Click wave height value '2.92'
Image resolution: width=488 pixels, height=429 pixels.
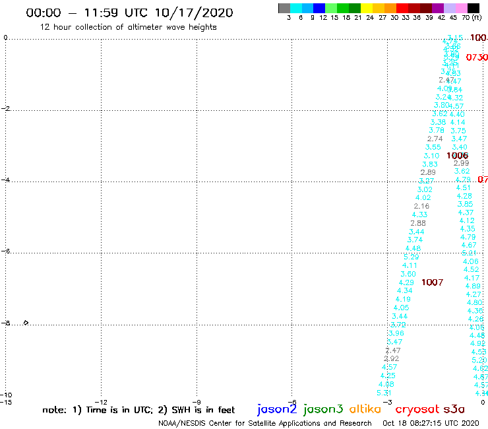click(392, 358)
